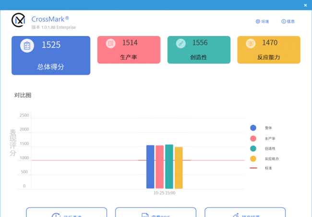Screen dimensions: 312x217
Task: Click the monitor icon on 反应能力 card
Action: 251,43
